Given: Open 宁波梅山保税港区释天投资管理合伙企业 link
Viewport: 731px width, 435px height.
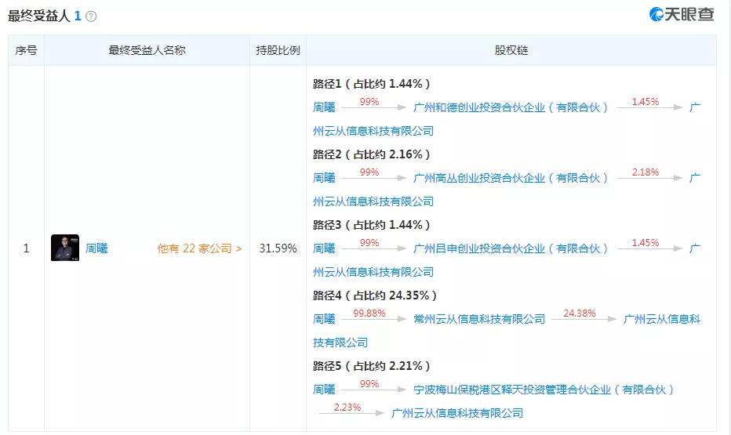Looking at the screenshot, I should coord(544,390).
